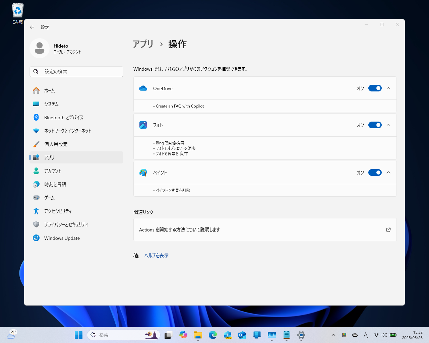Click the network icon in the system tray

(376, 335)
